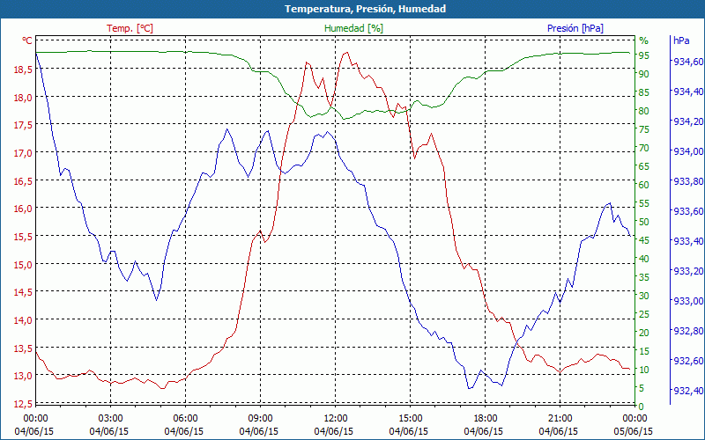Click the 40 humidity axis value
The height and width of the screenshot is (440, 705).
point(644,259)
